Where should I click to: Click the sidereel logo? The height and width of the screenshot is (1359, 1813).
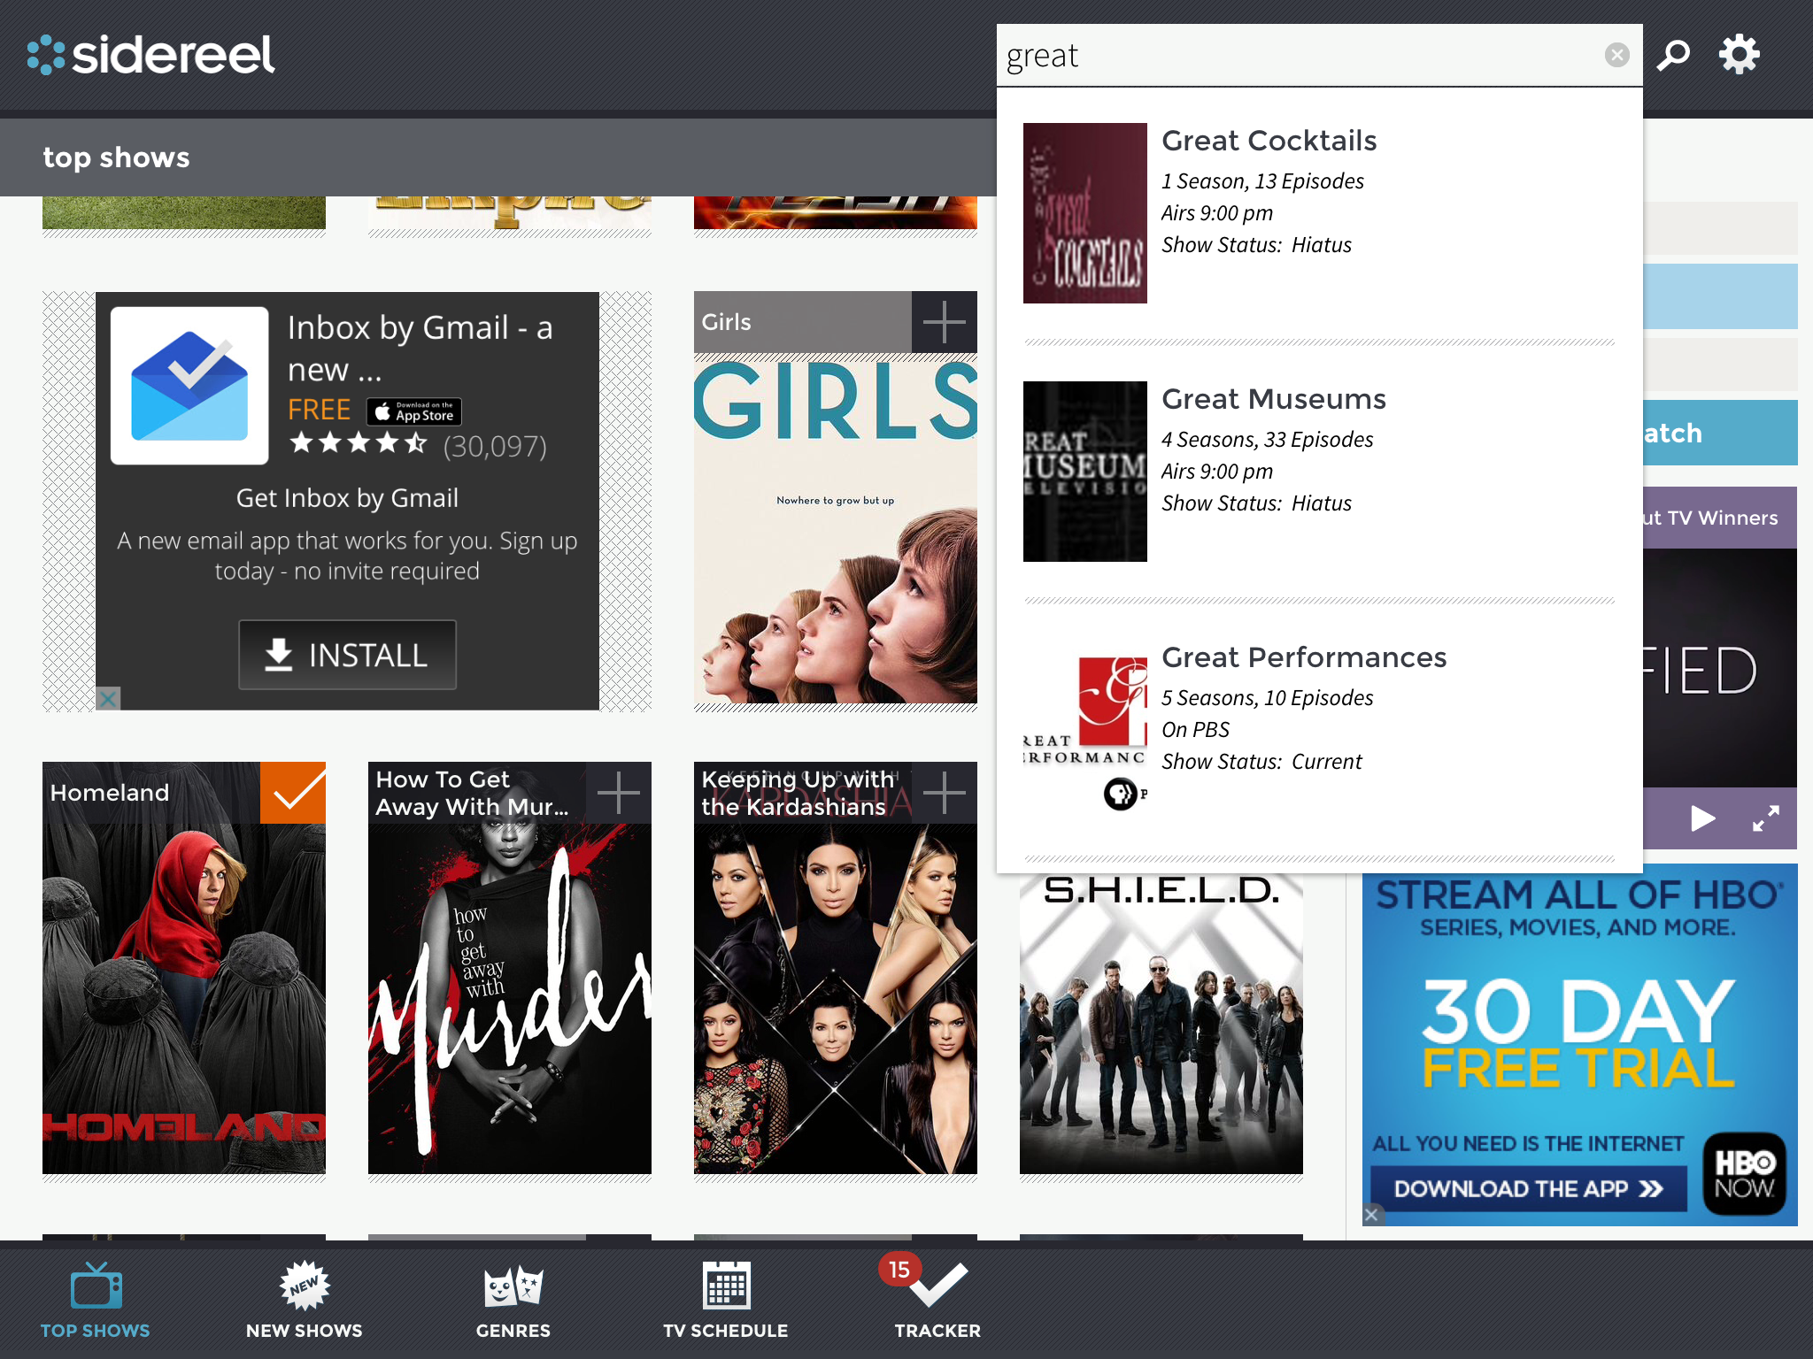point(151,55)
